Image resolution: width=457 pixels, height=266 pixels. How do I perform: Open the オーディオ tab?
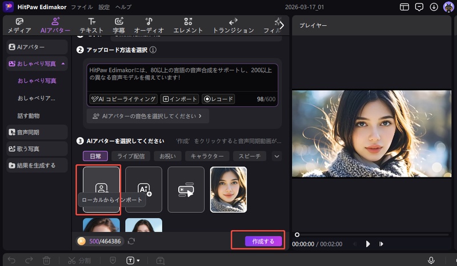[149, 25]
